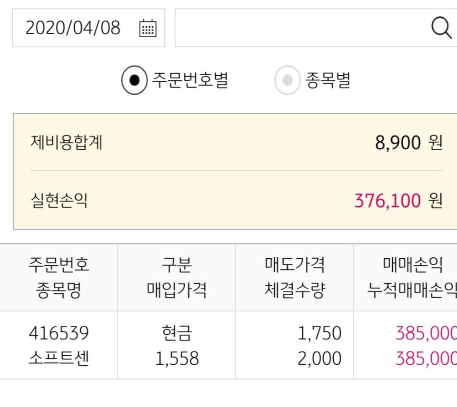The image size is (457, 407).
Task: Focus the empty search input box
Action: point(300,28)
